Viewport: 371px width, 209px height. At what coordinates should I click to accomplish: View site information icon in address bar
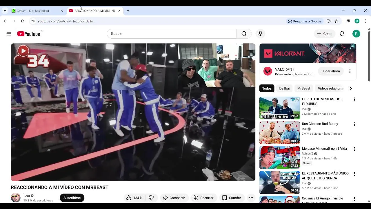[33, 21]
